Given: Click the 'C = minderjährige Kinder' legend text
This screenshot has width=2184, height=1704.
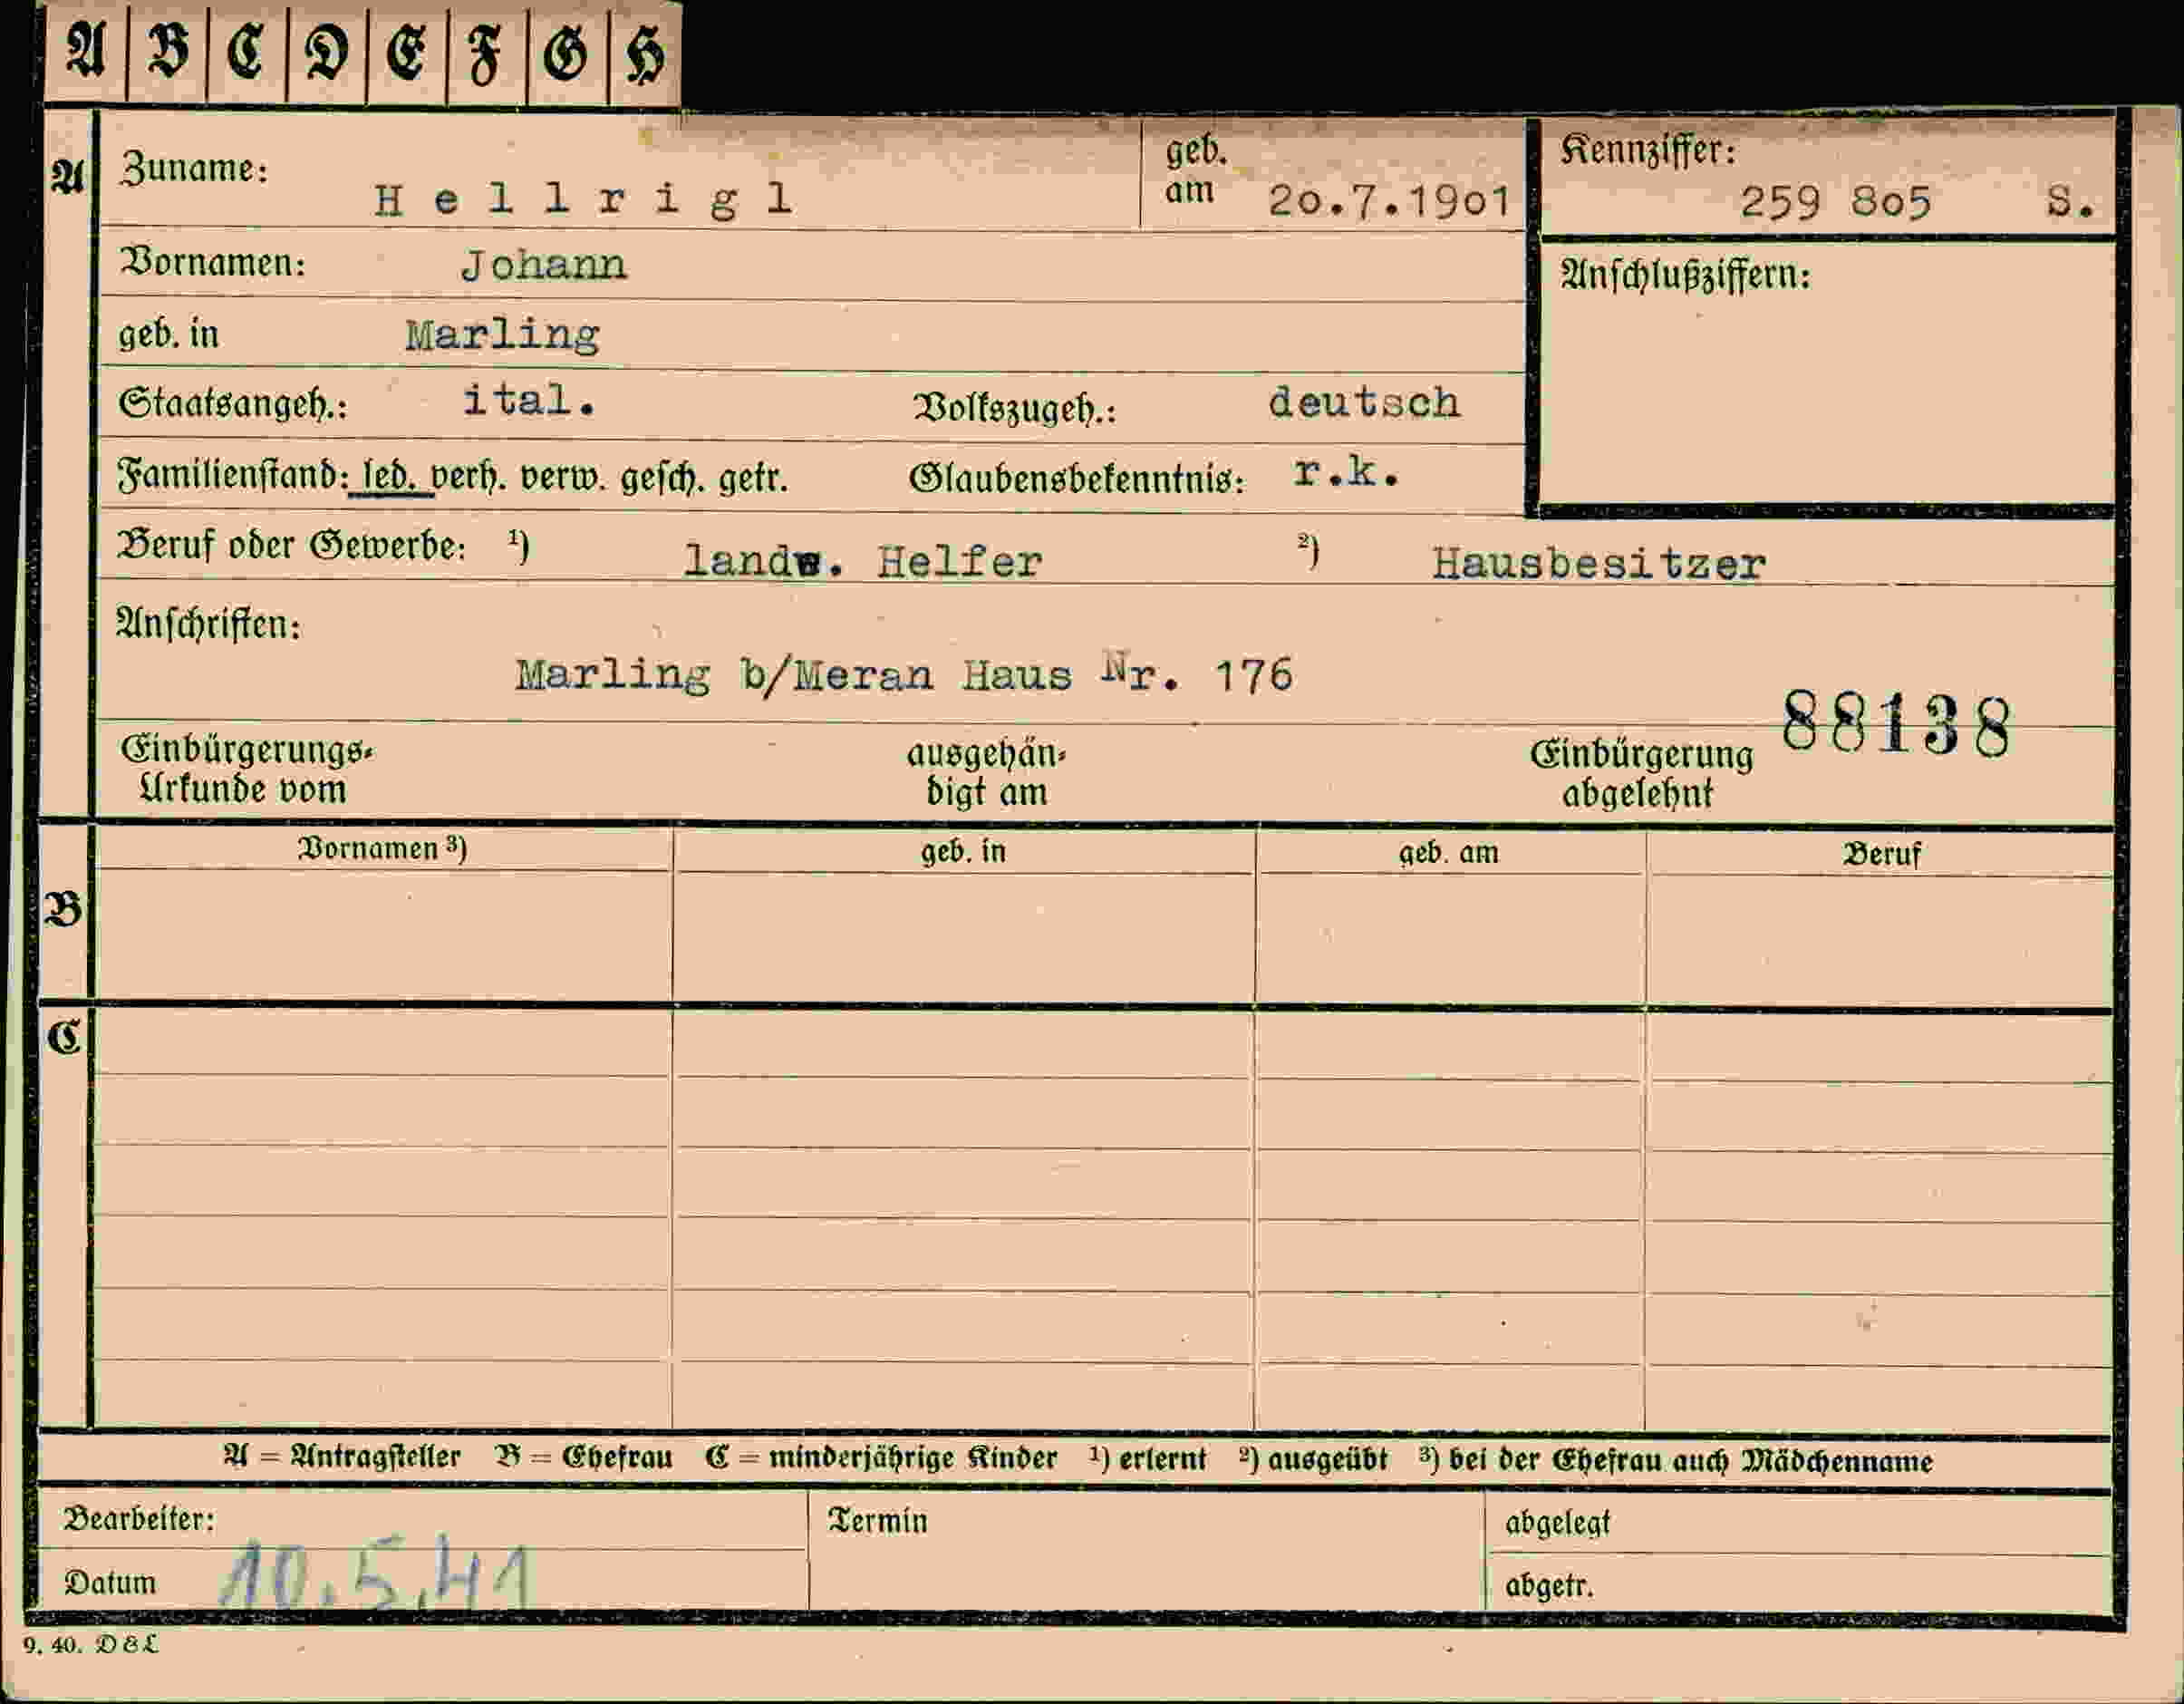Looking at the screenshot, I should coord(881,1459).
